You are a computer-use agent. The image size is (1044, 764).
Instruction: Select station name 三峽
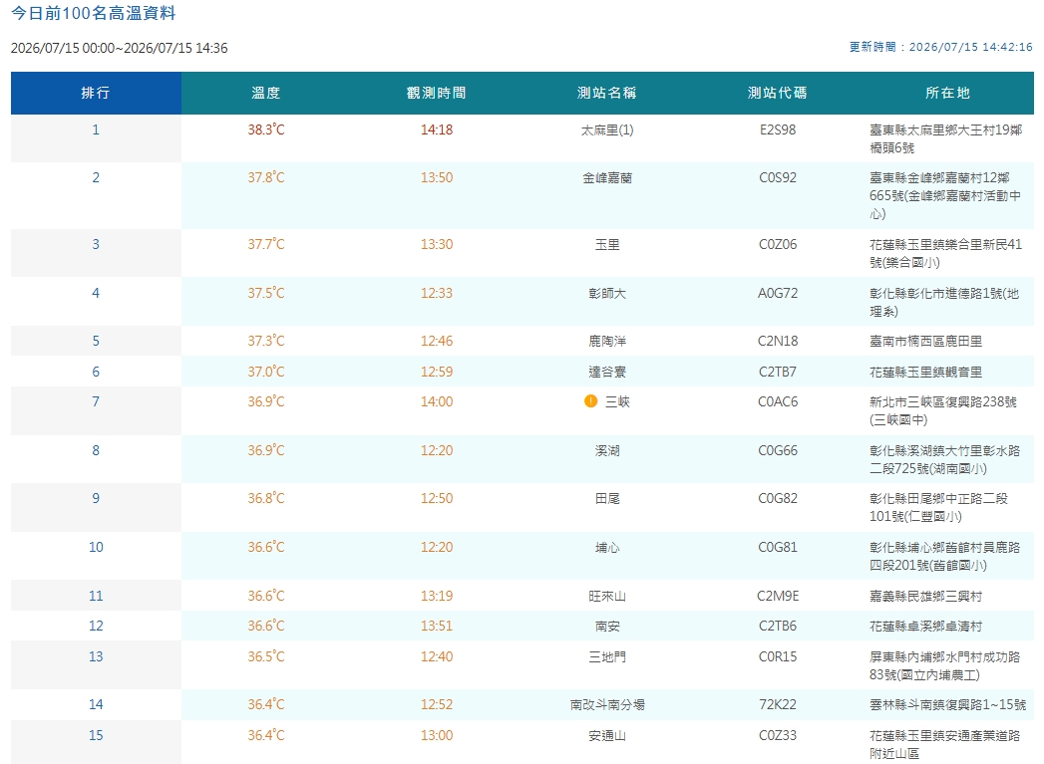[x=617, y=401]
